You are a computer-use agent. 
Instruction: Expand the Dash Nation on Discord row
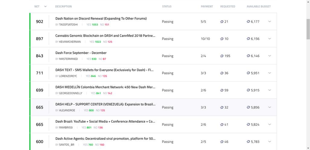[x=269, y=22]
